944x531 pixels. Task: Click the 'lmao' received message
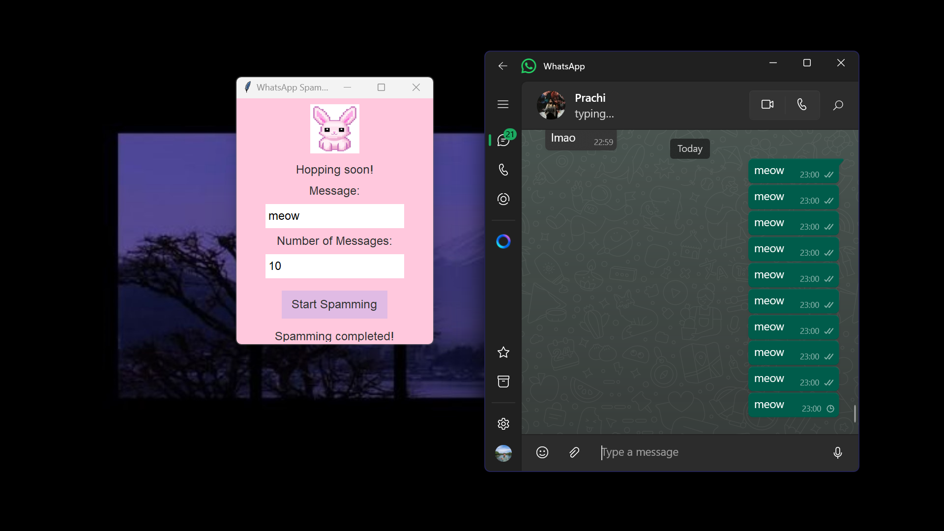(581, 139)
